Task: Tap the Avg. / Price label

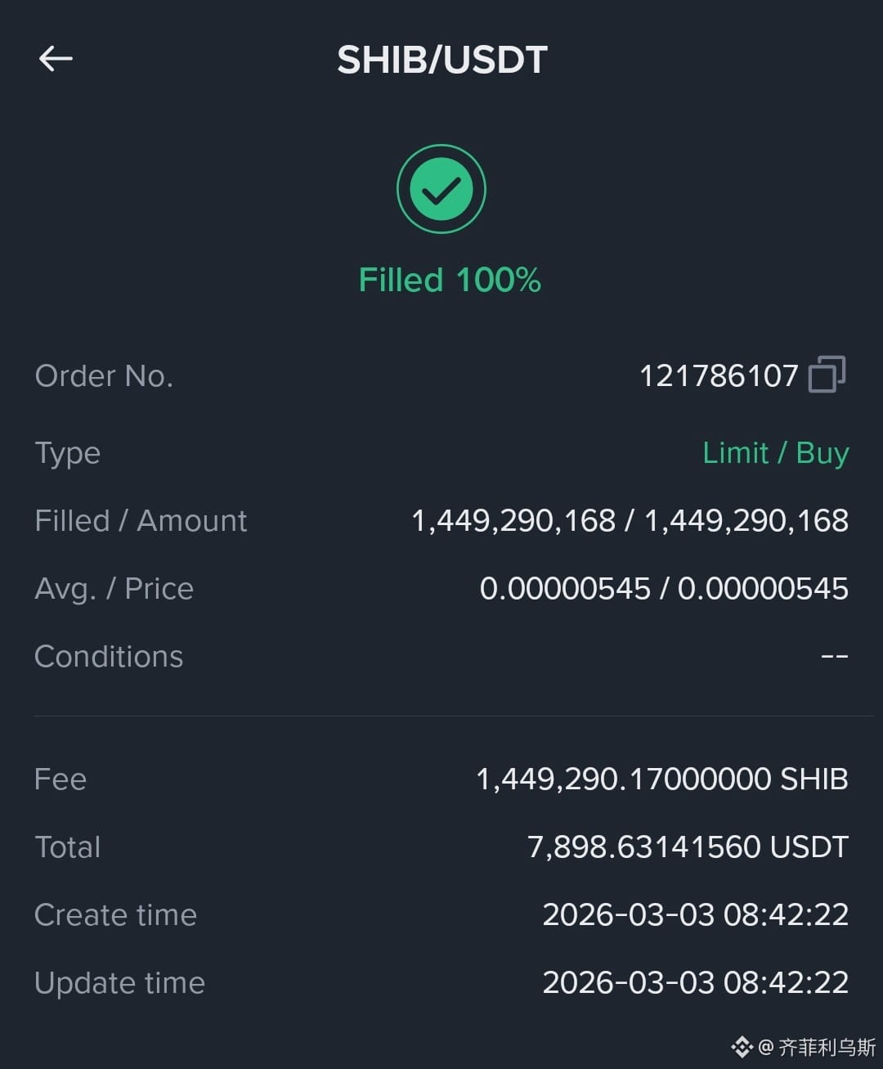Action: click(x=114, y=588)
